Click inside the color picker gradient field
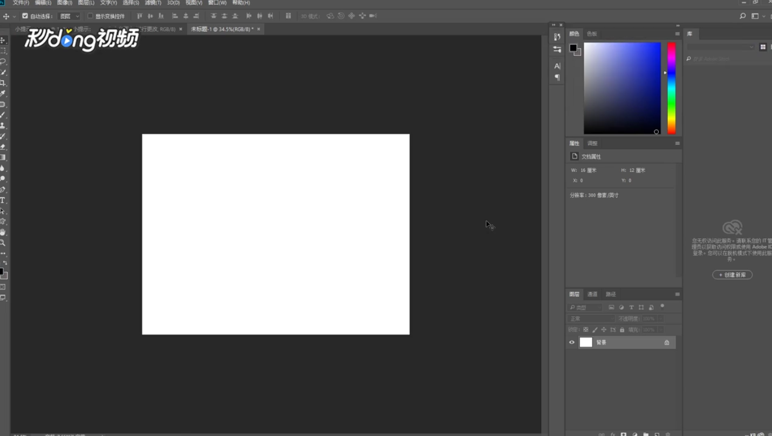This screenshot has height=436, width=772. (622, 88)
